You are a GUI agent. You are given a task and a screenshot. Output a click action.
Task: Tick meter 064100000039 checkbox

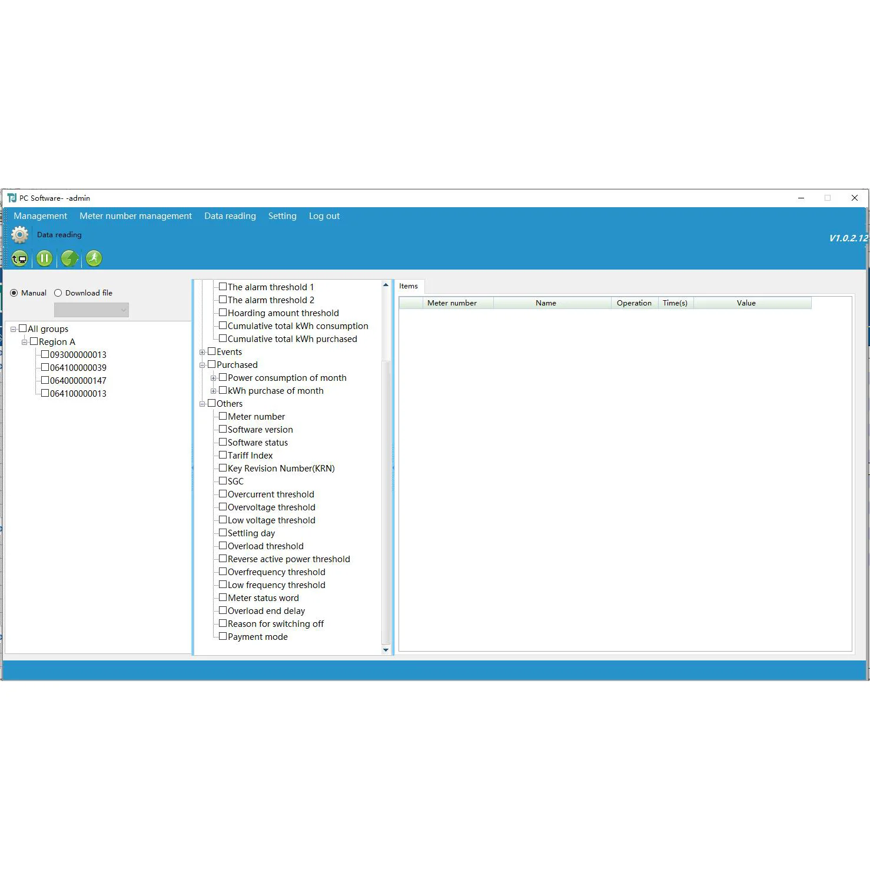click(45, 367)
